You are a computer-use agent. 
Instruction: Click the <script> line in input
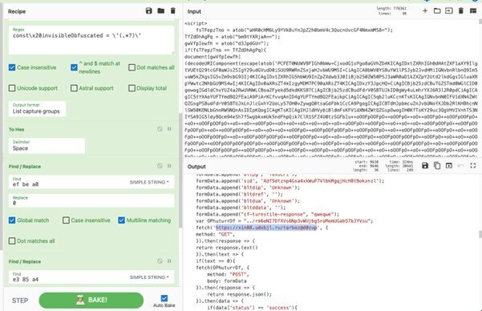(x=196, y=23)
